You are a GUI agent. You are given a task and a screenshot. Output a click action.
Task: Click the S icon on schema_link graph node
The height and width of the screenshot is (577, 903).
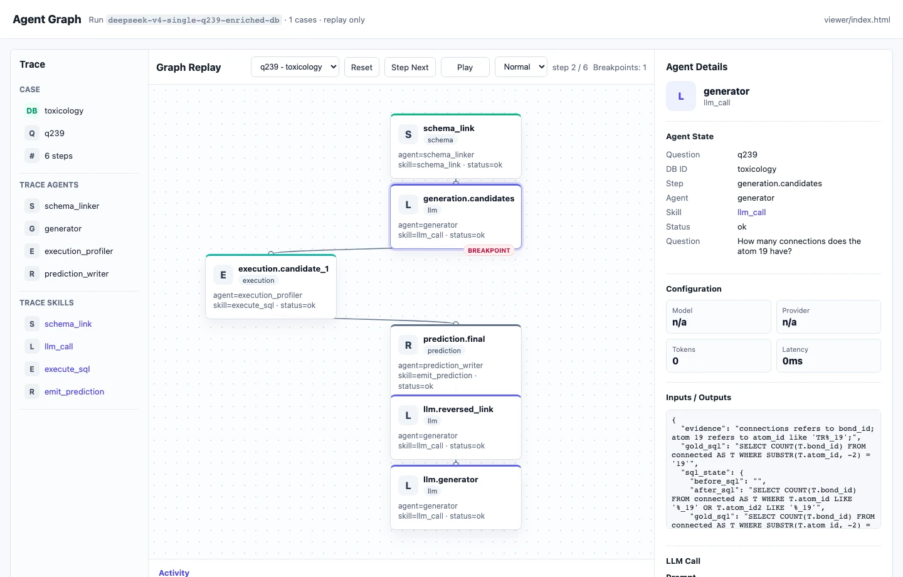[x=408, y=134]
